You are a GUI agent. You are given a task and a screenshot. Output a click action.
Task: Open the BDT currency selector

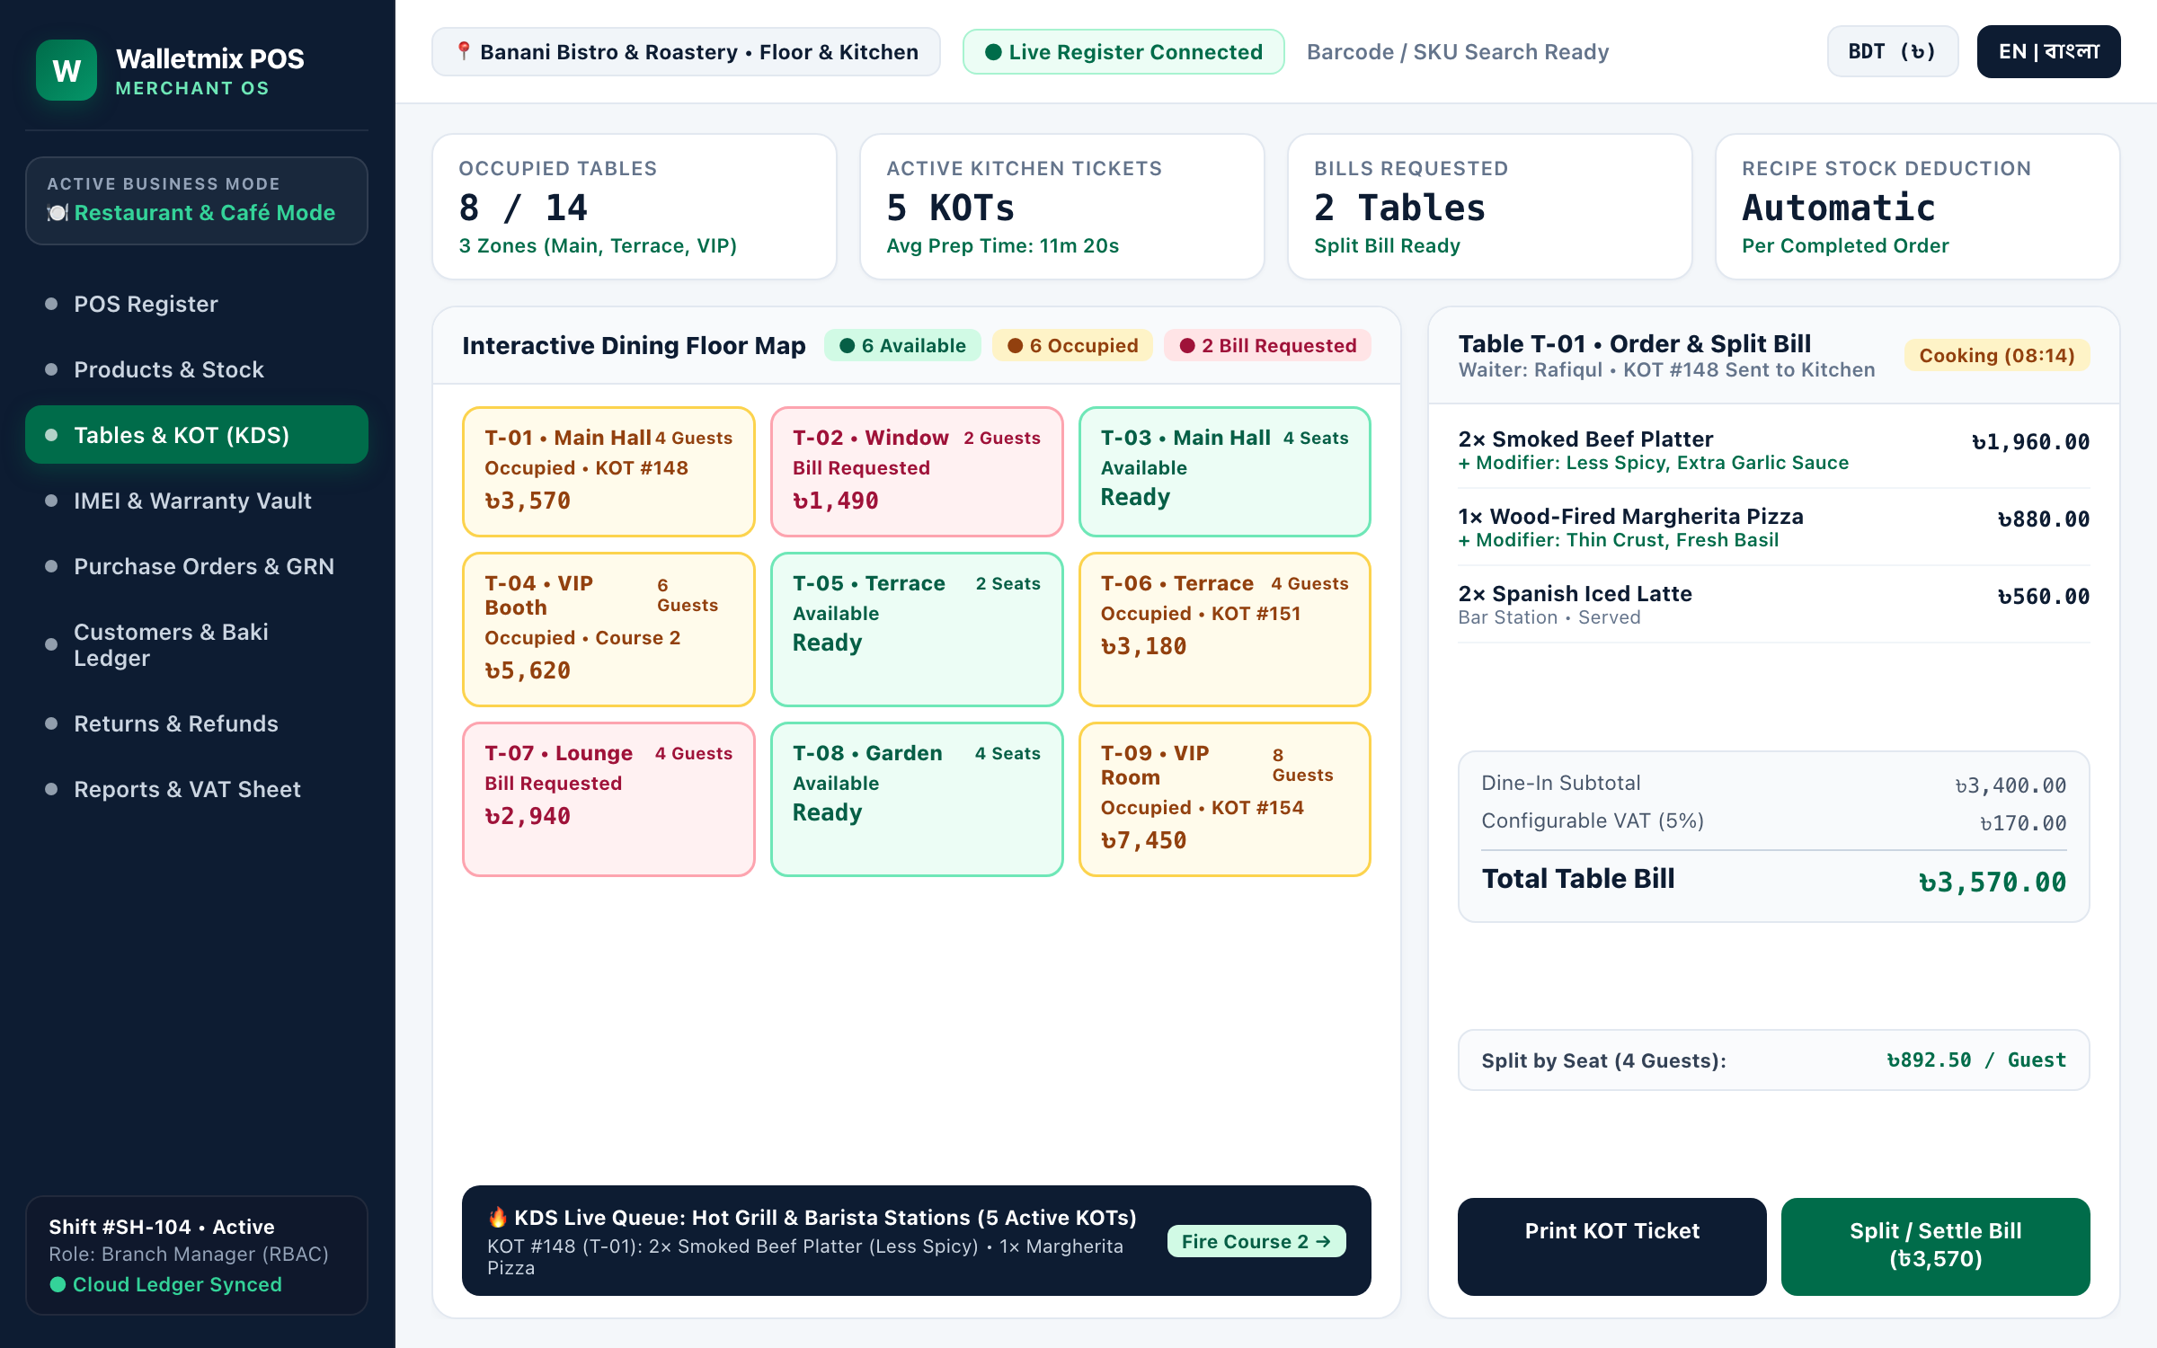tap(1892, 52)
